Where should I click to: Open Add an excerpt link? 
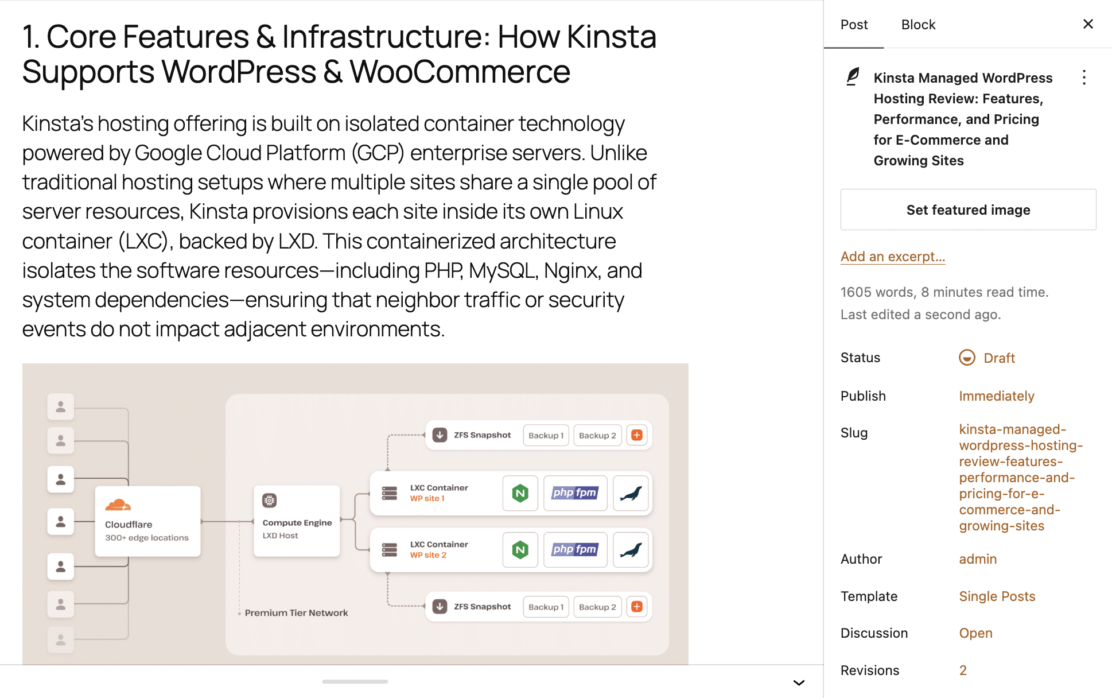[893, 257]
